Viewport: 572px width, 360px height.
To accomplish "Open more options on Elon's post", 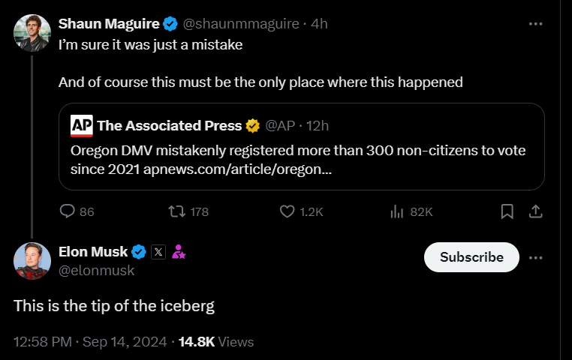I will [535, 257].
